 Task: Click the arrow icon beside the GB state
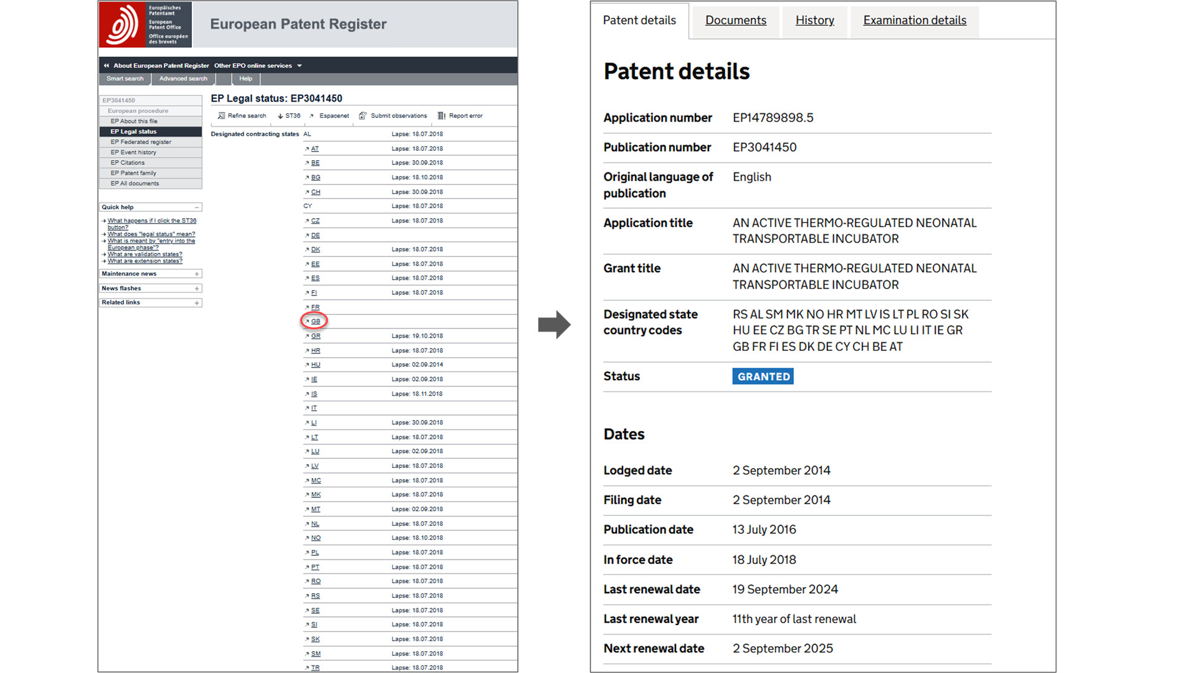(307, 322)
